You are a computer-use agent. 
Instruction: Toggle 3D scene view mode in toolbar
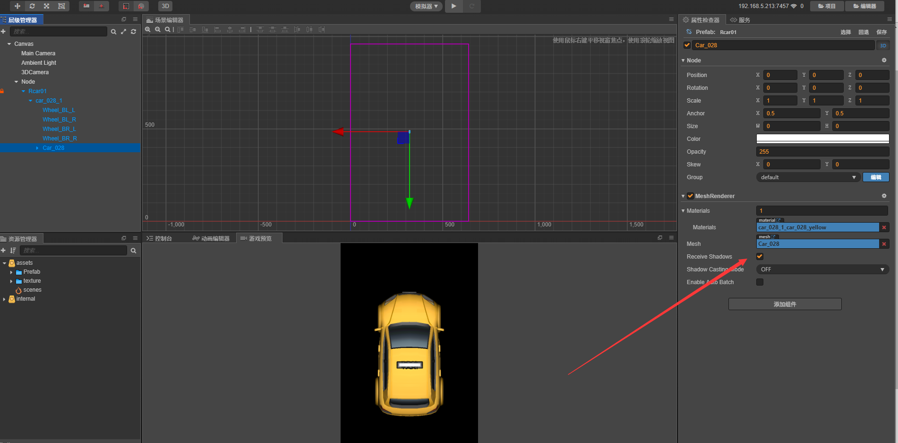[165, 6]
